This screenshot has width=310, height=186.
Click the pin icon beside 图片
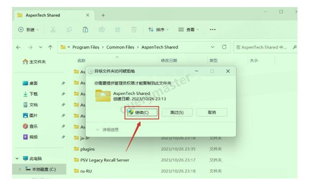(63, 115)
